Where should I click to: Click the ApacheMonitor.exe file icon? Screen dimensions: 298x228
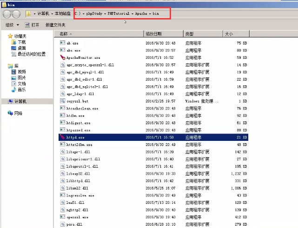(63, 57)
